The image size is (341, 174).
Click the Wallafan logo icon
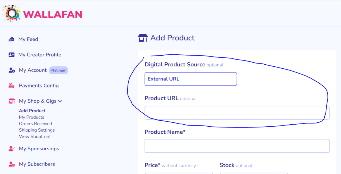pos(11,14)
